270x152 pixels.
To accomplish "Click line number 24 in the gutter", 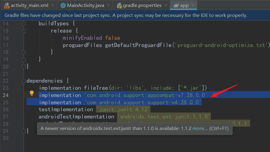I will 6,95.
